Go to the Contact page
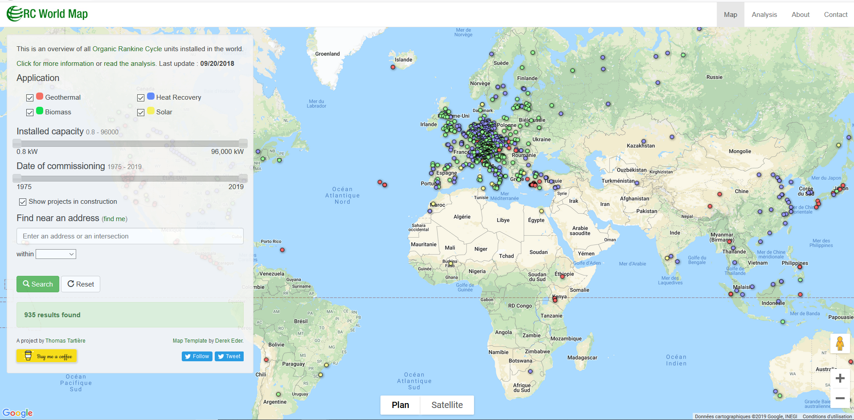Screen dimensions: 854x420 coord(835,15)
